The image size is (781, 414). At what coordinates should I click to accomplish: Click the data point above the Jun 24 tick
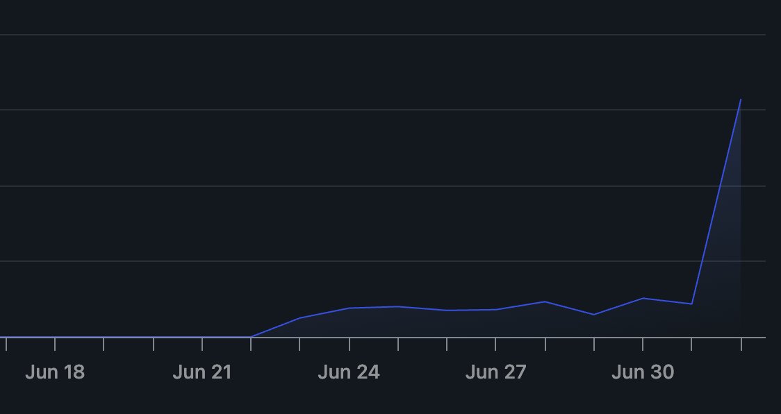350,308
